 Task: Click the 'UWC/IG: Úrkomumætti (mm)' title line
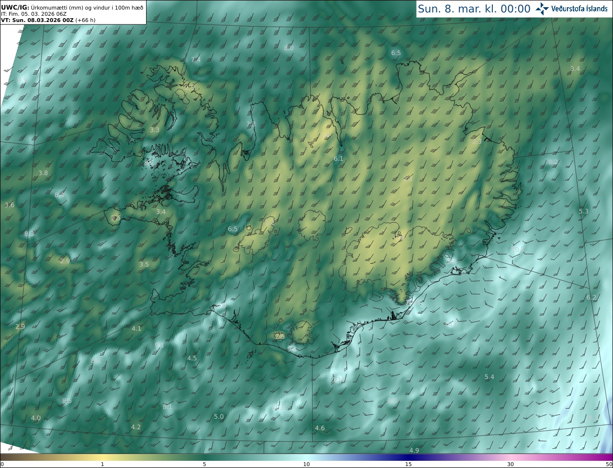(x=72, y=7)
